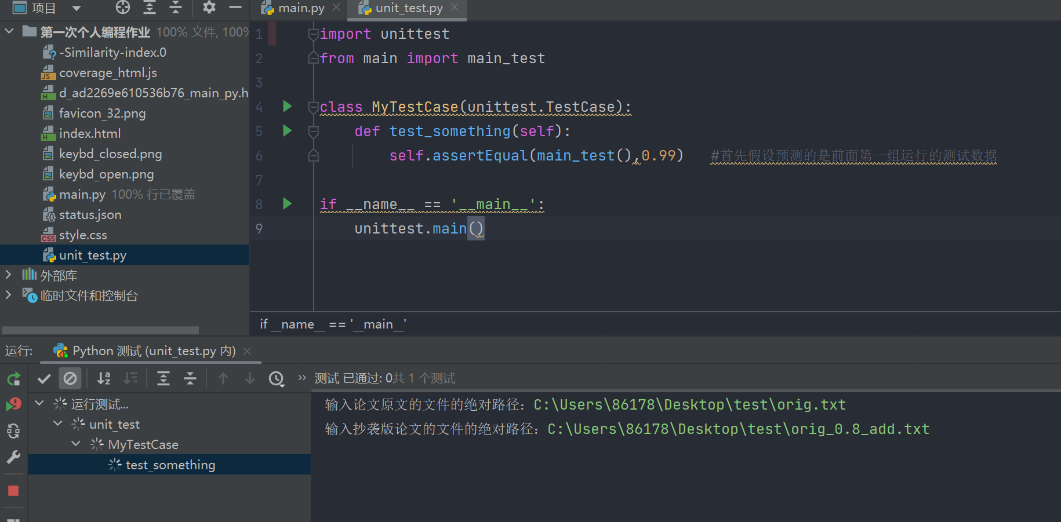Image resolution: width=1061 pixels, height=522 pixels.
Task: Hide the project tool window
Action: 235,8
